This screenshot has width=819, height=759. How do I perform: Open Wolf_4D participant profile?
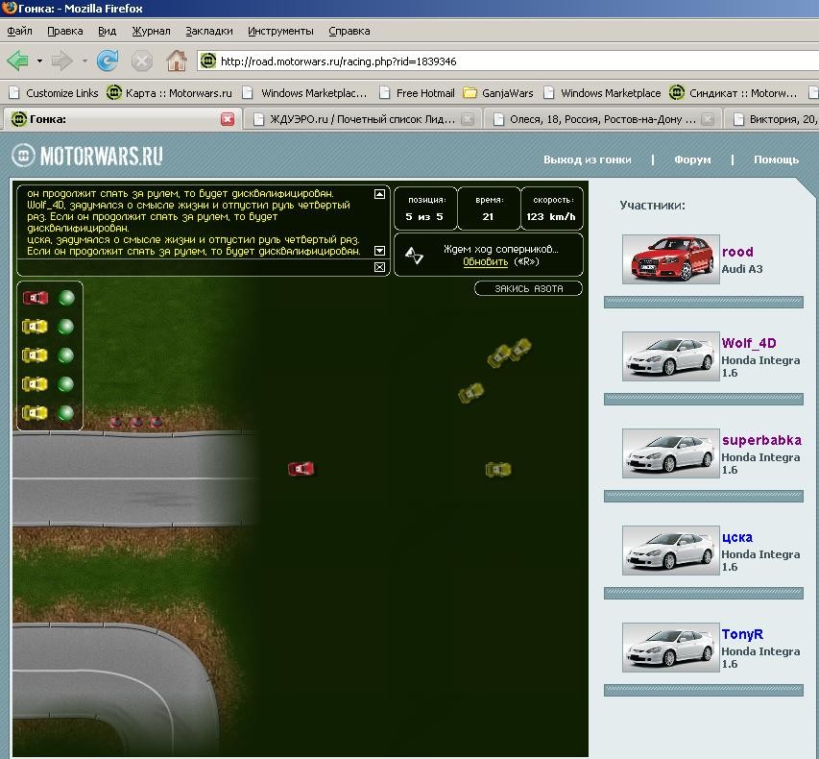(x=749, y=343)
